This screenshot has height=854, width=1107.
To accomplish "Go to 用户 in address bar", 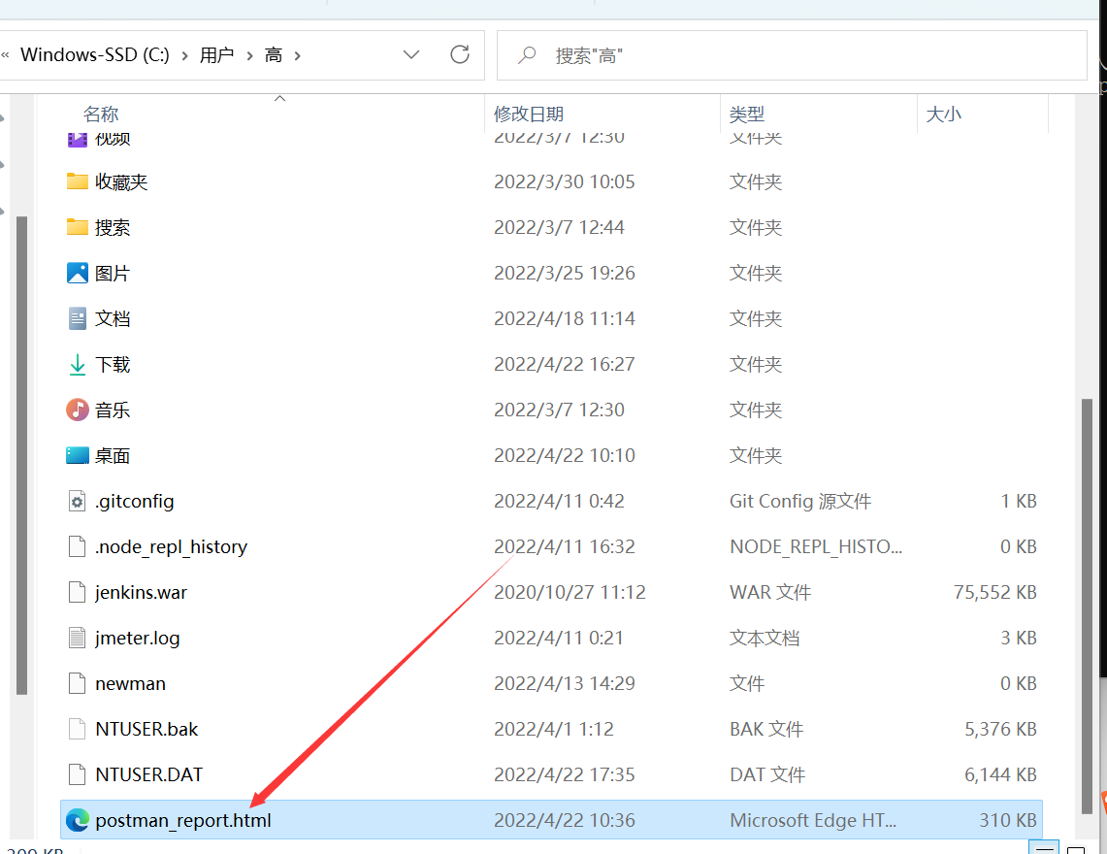I will (x=216, y=55).
